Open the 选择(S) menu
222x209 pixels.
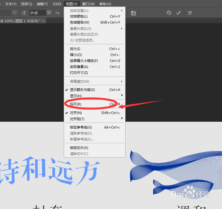26,4
